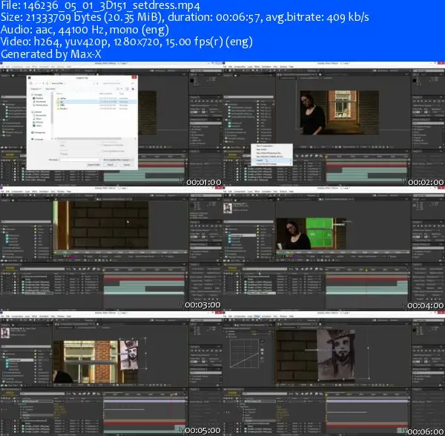Image resolution: width=445 pixels, height=436 pixels.
Task: Click the 00:01:00 timestamp label
Action: pos(203,182)
